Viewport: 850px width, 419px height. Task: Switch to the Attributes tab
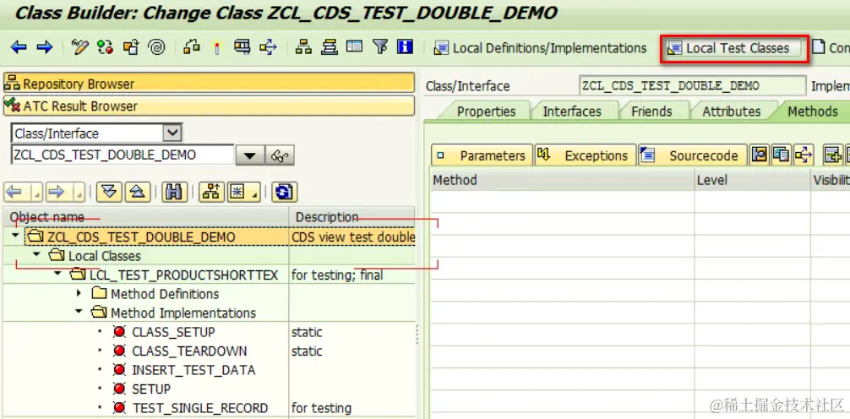pyautogui.click(x=731, y=112)
